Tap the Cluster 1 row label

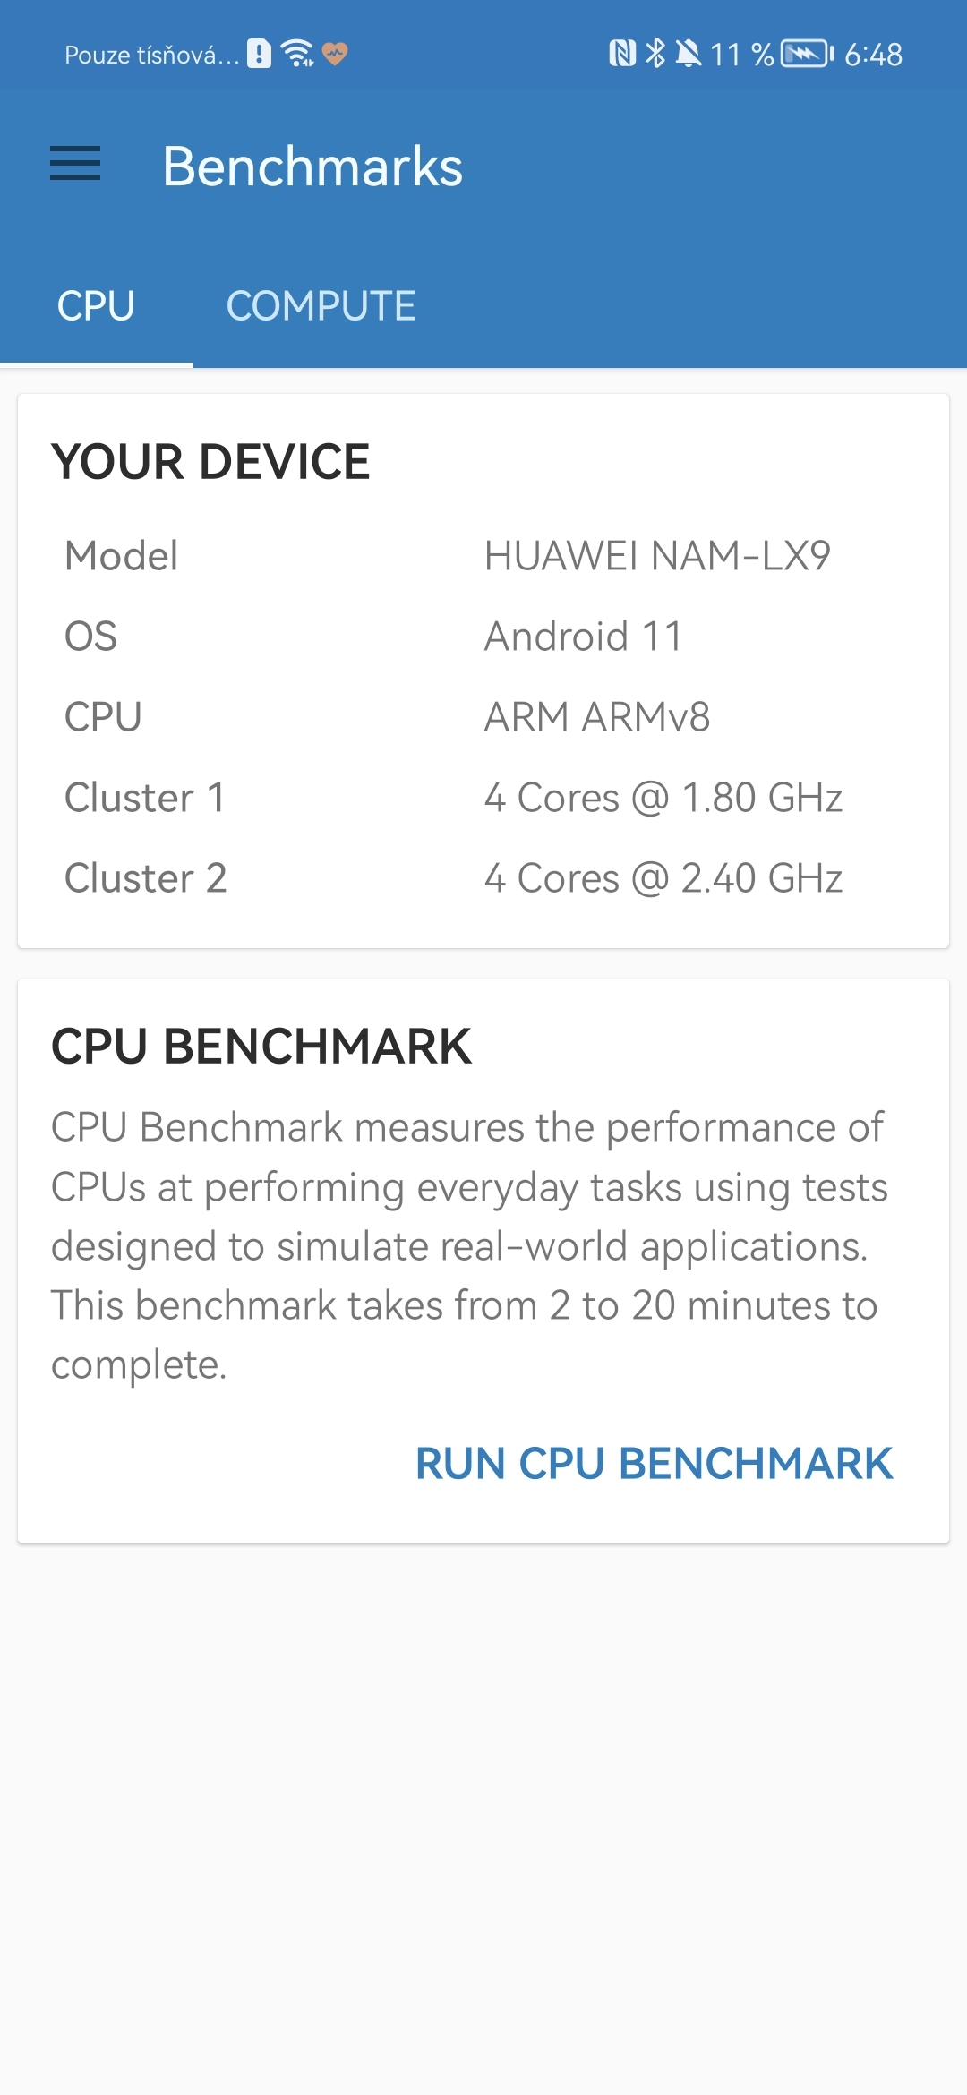(x=145, y=798)
